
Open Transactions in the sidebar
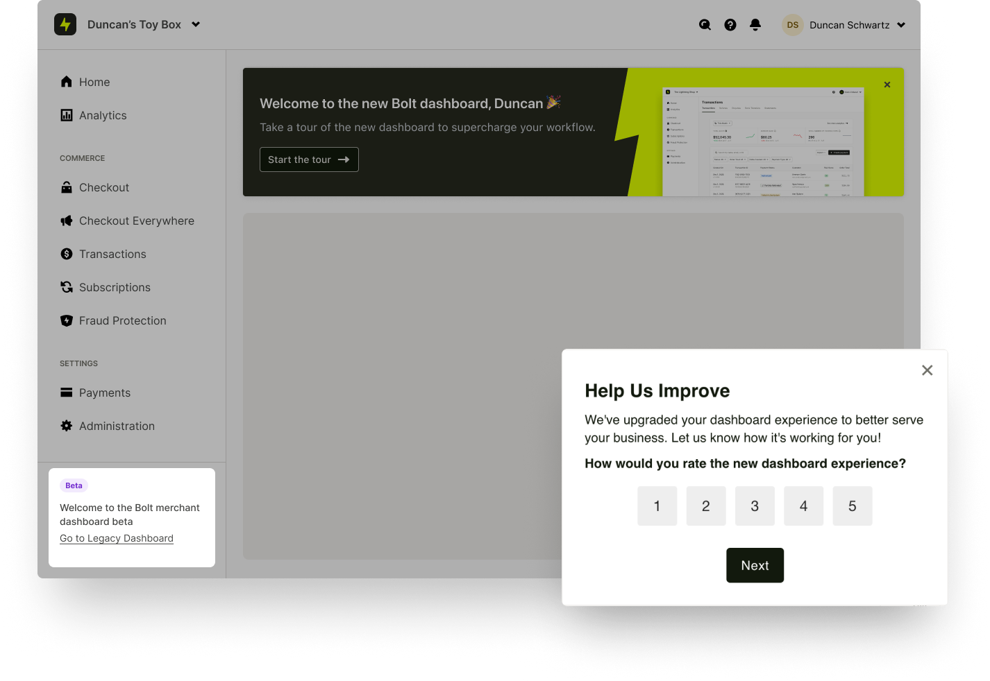[112, 254]
